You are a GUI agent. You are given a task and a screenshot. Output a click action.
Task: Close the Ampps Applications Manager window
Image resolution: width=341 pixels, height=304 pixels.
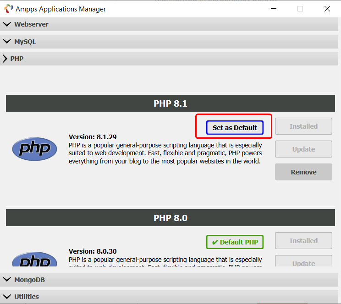[x=327, y=9]
